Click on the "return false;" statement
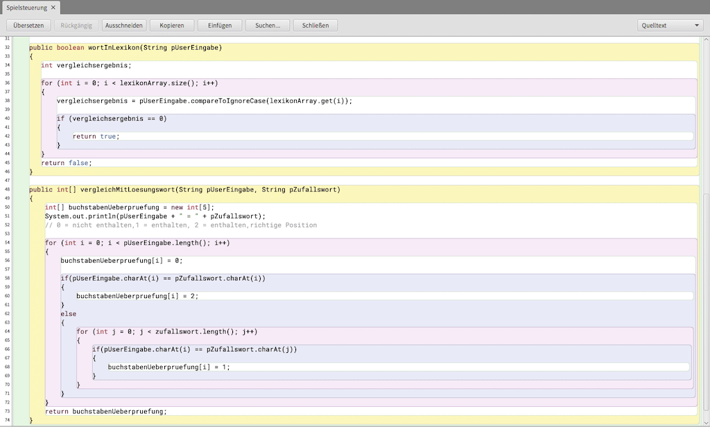The height and width of the screenshot is (427, 710). coord(66,163)
